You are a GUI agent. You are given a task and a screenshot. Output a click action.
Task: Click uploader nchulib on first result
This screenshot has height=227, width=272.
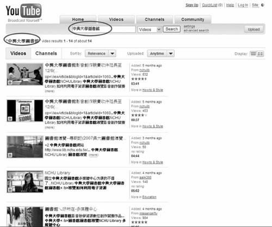coord(144,70)
